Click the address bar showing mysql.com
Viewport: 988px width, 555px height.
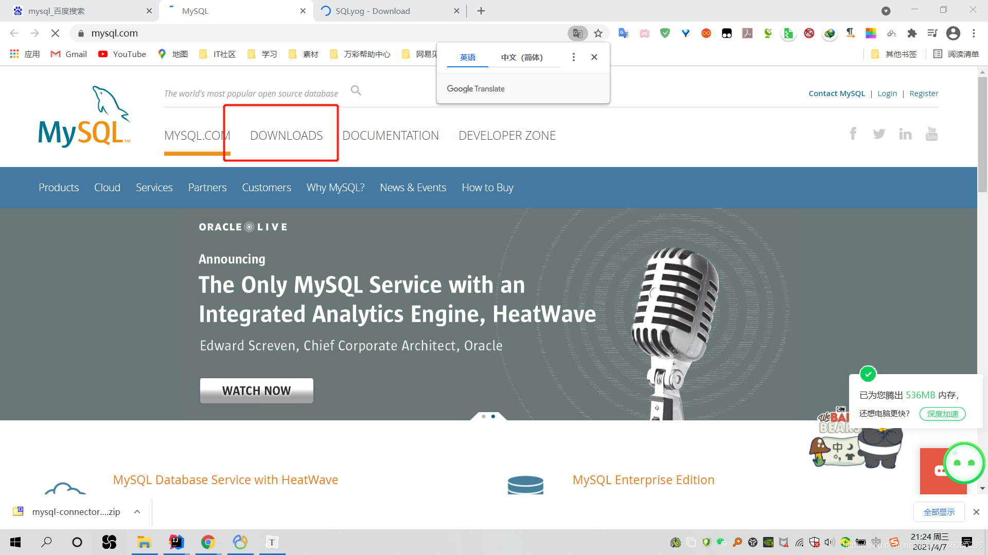point(319,33)
